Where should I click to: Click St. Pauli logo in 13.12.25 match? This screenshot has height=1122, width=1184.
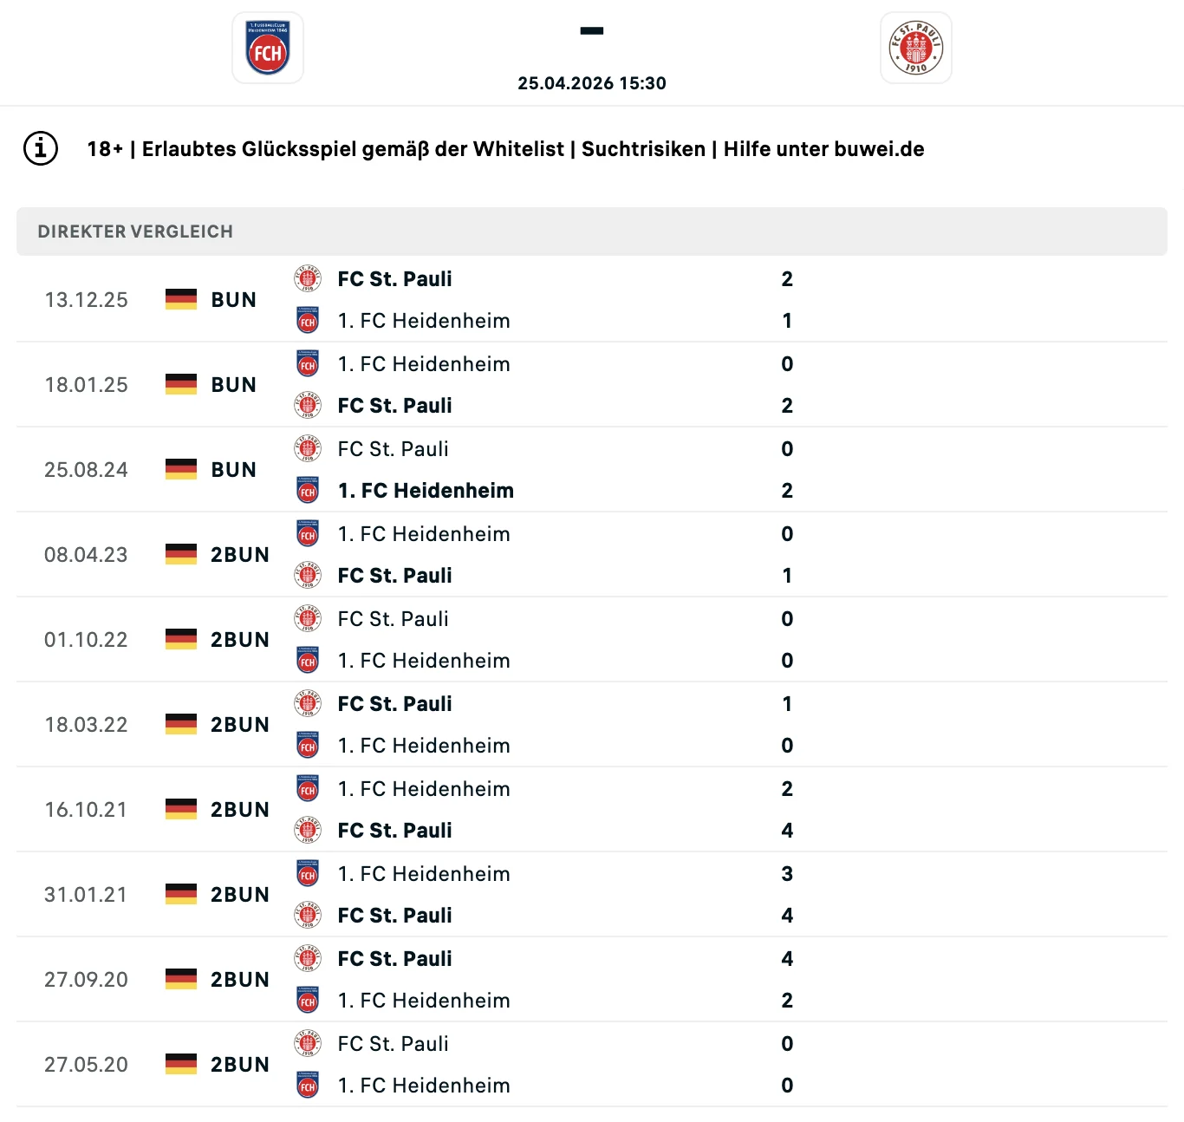click(308, 278)
